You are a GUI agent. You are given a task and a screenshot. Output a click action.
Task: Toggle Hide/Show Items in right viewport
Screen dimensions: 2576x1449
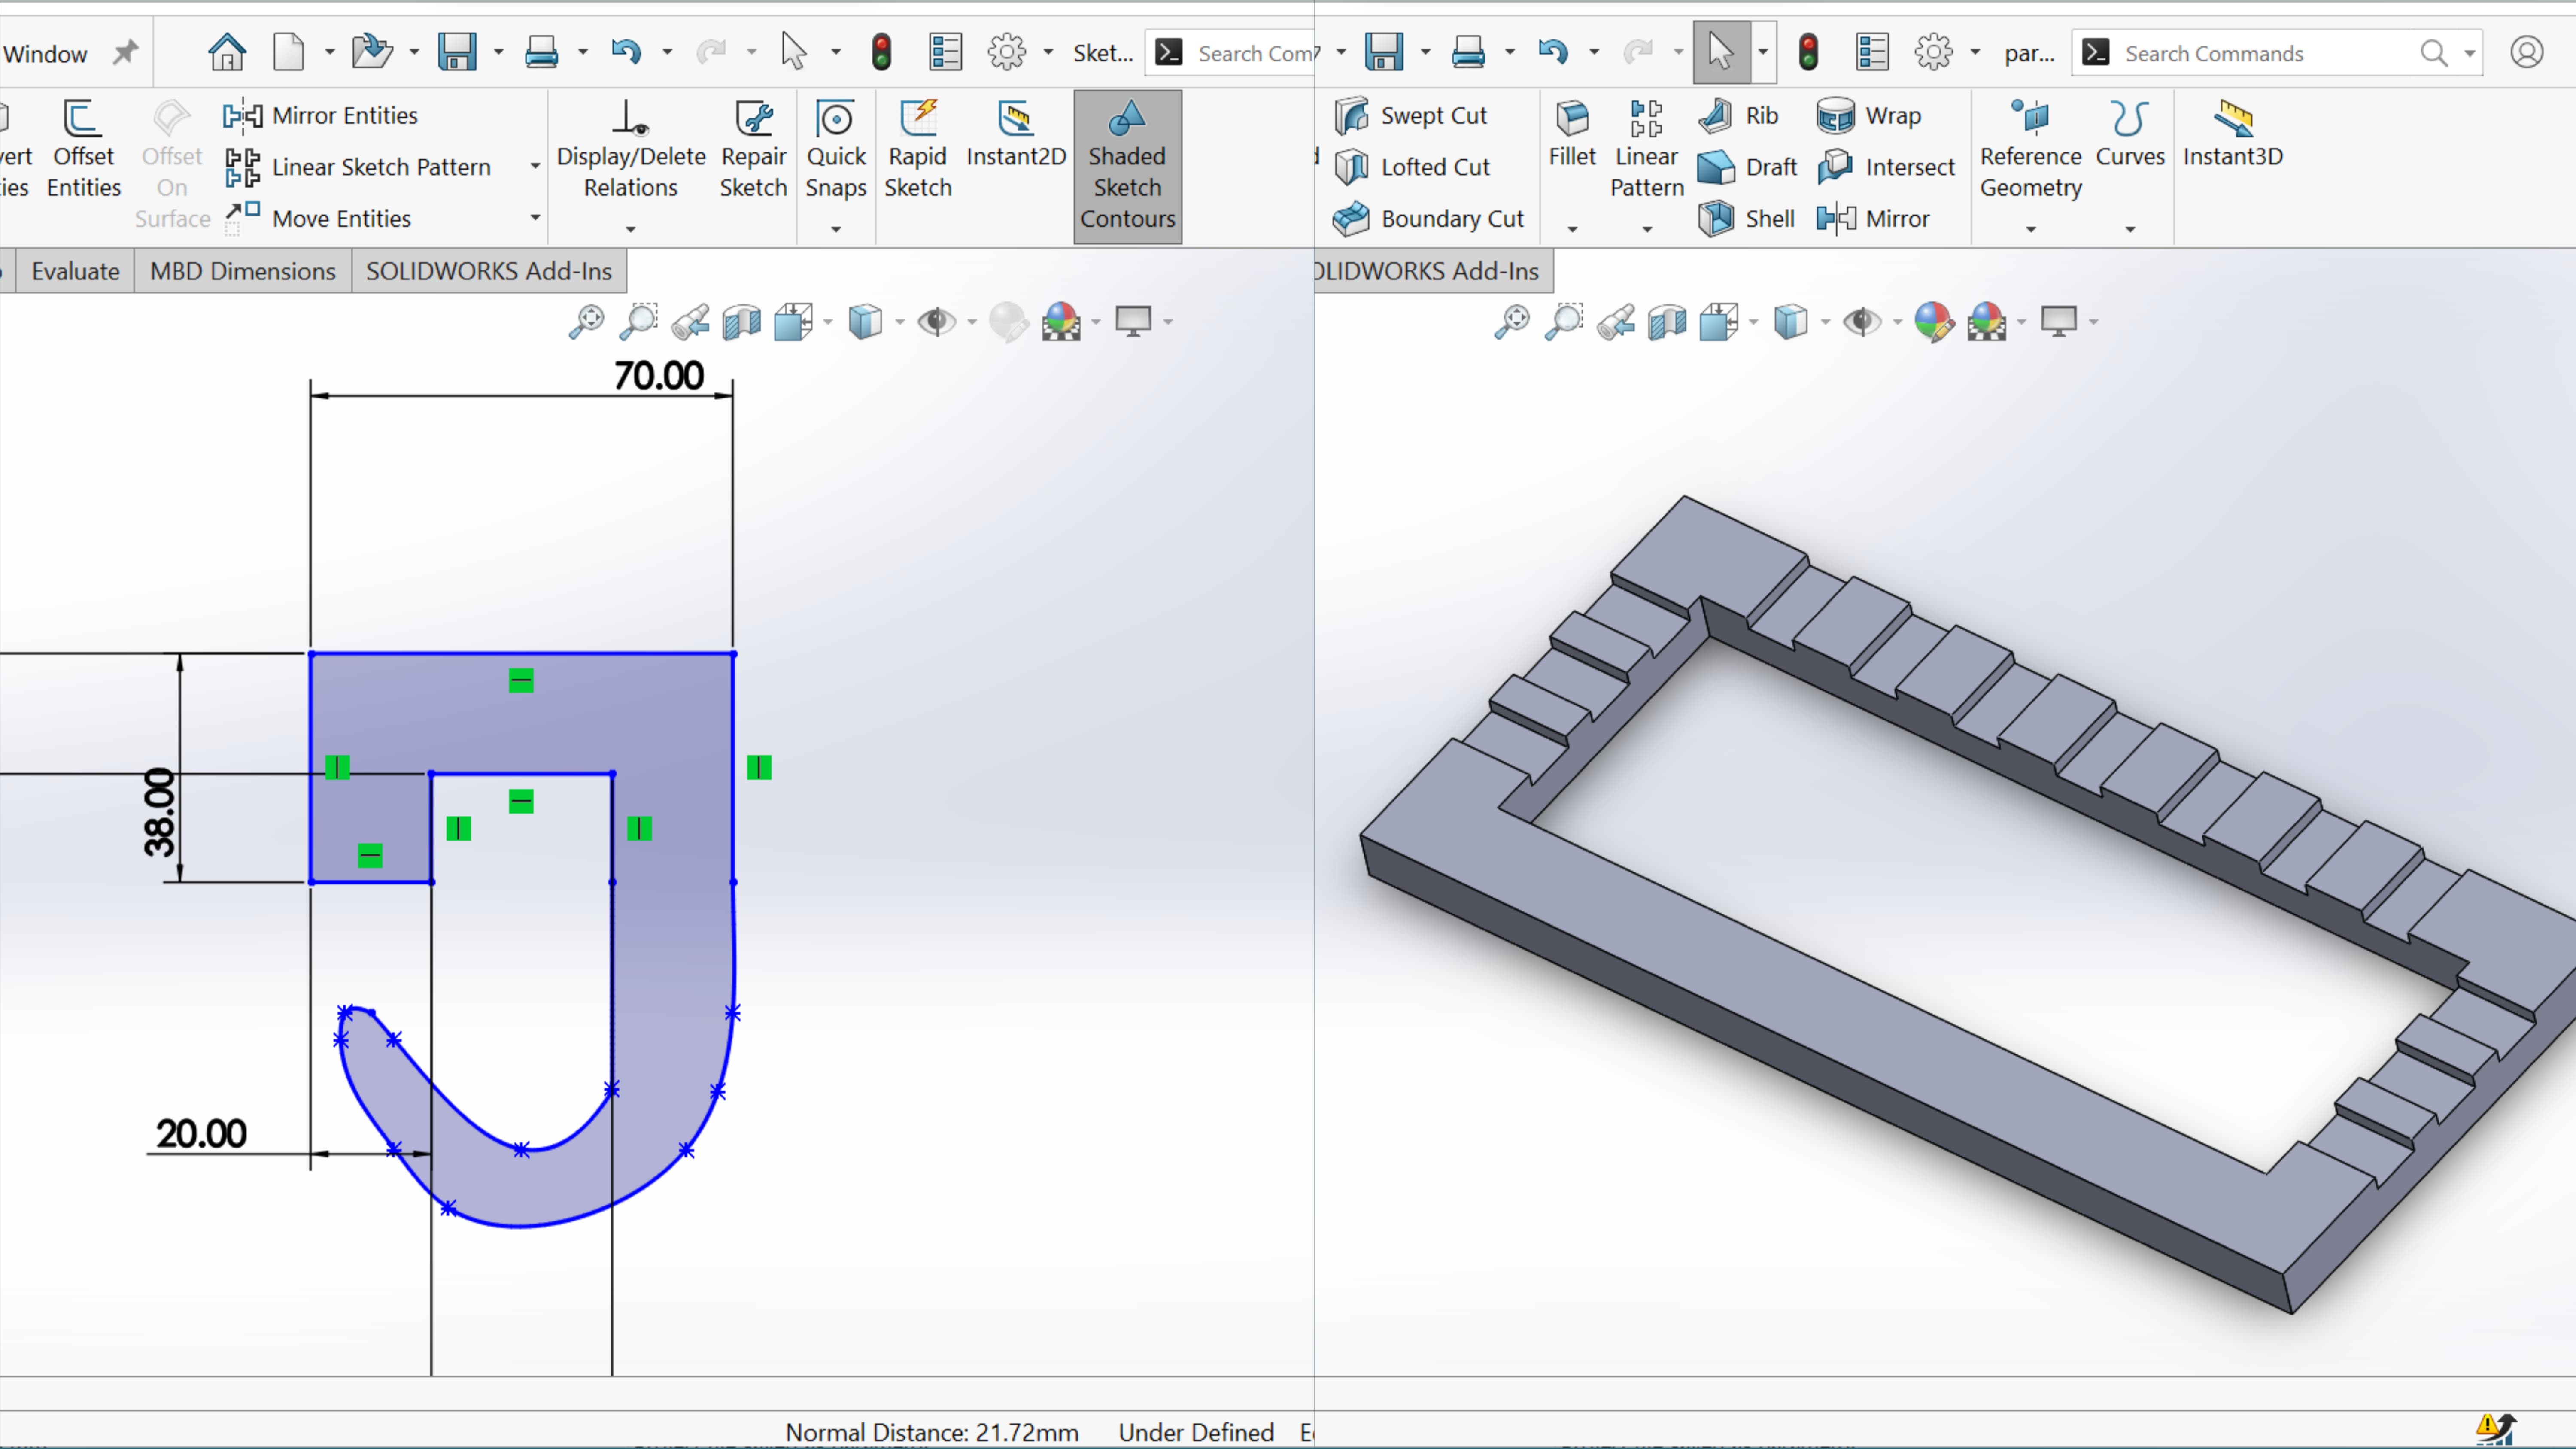tap(1861, 322)
